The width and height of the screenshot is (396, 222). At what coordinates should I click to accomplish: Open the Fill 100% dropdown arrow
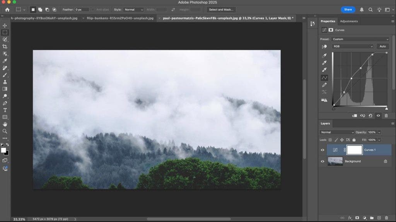click(379, 140)
